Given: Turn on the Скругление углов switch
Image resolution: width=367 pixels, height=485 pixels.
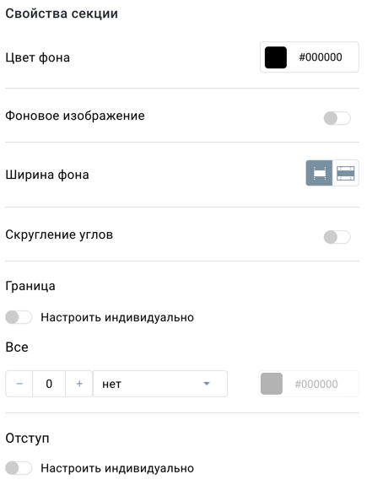Looking at the screenshot, I should click(337, 237).
